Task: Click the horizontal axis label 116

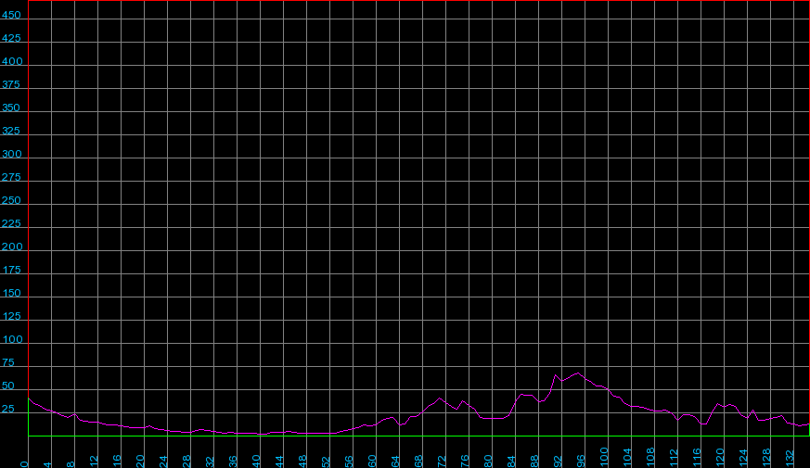Action: [x=698, y=458]
